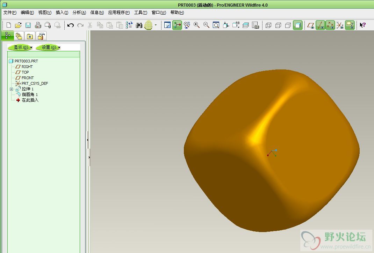Switch to hidden line display
The height and width of the screenshot is (253, 374).
pos(278,25)
